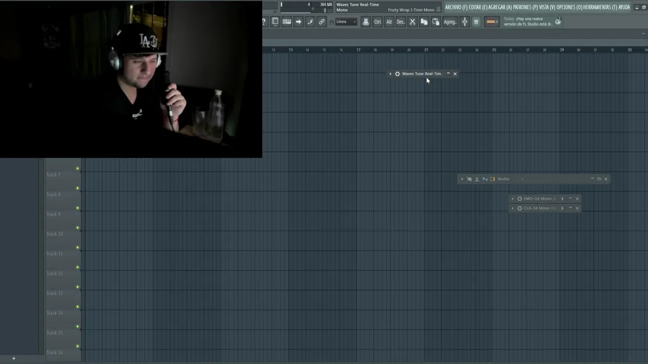Screen dimensions: 648x364
Task: Minimize the Waves Tune Real-Time window
Action: (x=448, y=74)
